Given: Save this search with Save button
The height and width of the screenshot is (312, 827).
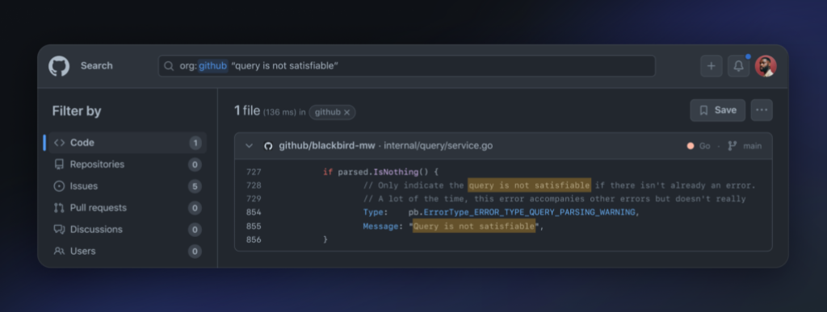Looking at the screenshot, I should (x=718, y=110).
